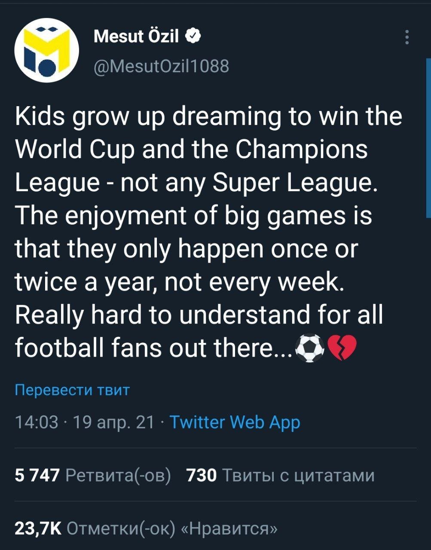Viewport: 431px width, 550px height.
Task: Click the verified badge next to Mesut Özil
Action: 193,37
